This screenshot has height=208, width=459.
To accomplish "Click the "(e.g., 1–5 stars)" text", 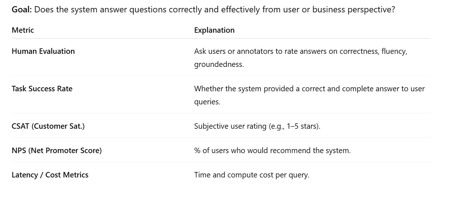I will point(294,126).
